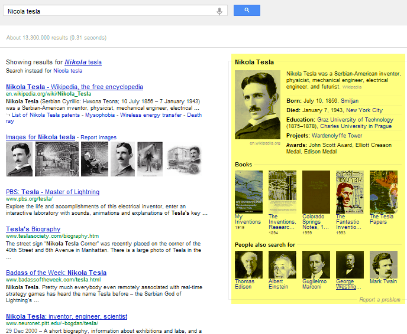Open the George Westing... name link

(x=348, y=284)
